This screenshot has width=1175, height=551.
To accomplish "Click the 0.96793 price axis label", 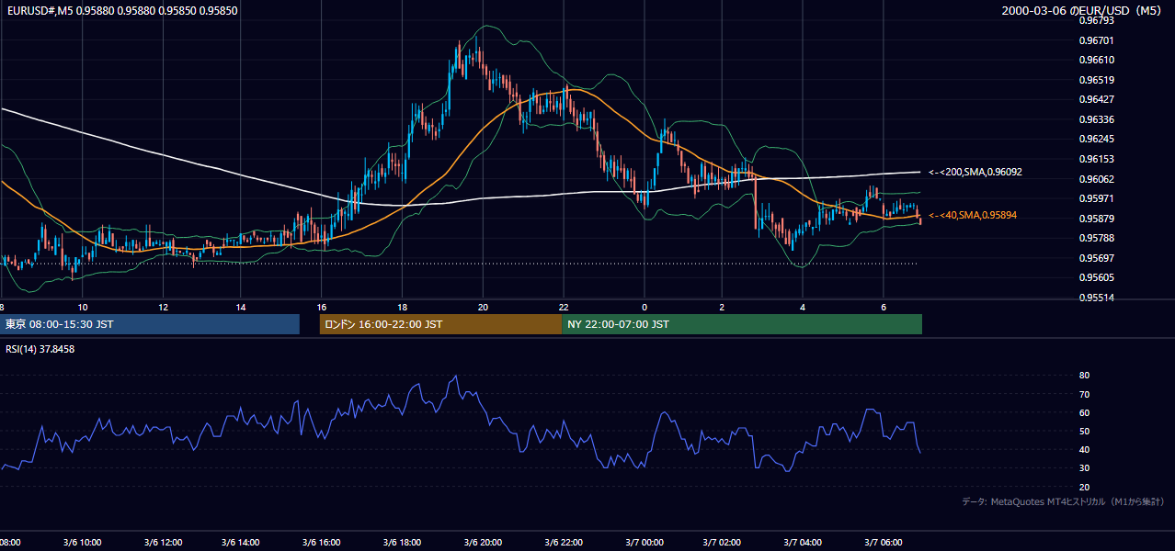I will tap(1095, 19).
